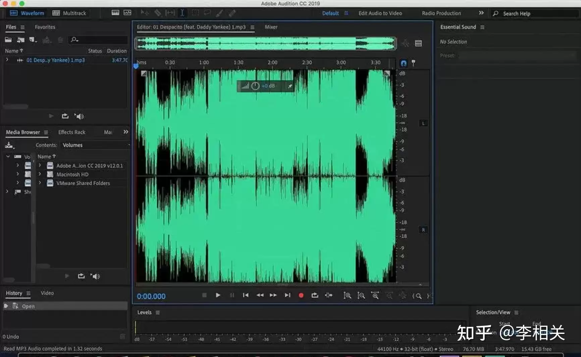581x357 pixels.
Task: Toggle the snapping magnet icon above the waveform
Action: [404, 63]
